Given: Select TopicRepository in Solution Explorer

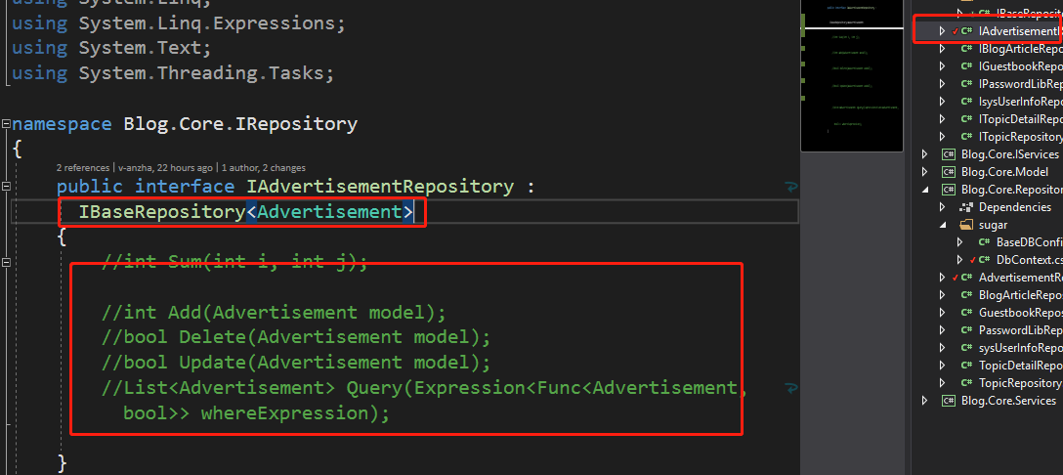Looking at the screenshot, I should pyautogui.click(x=1019, y=383).
